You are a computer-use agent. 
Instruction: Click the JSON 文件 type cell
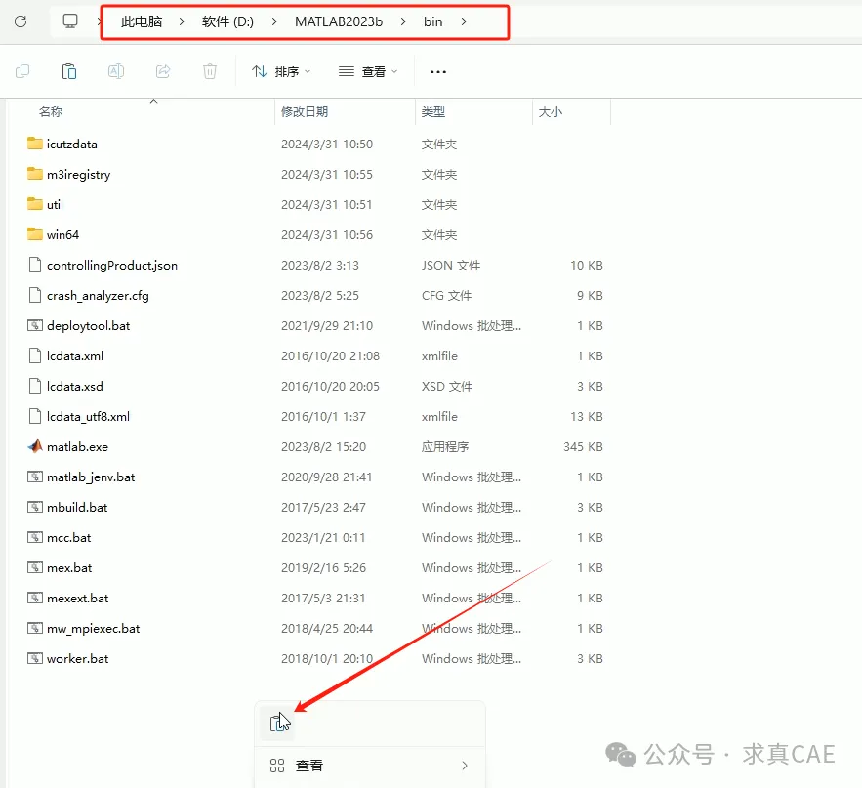pyautogui.click(x=451, y=265)
